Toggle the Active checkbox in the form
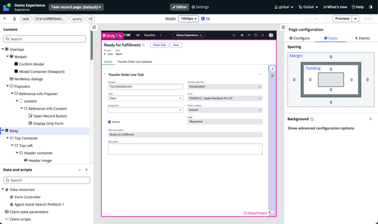Viewport: 378px width, 224px height. coord(109,122)
